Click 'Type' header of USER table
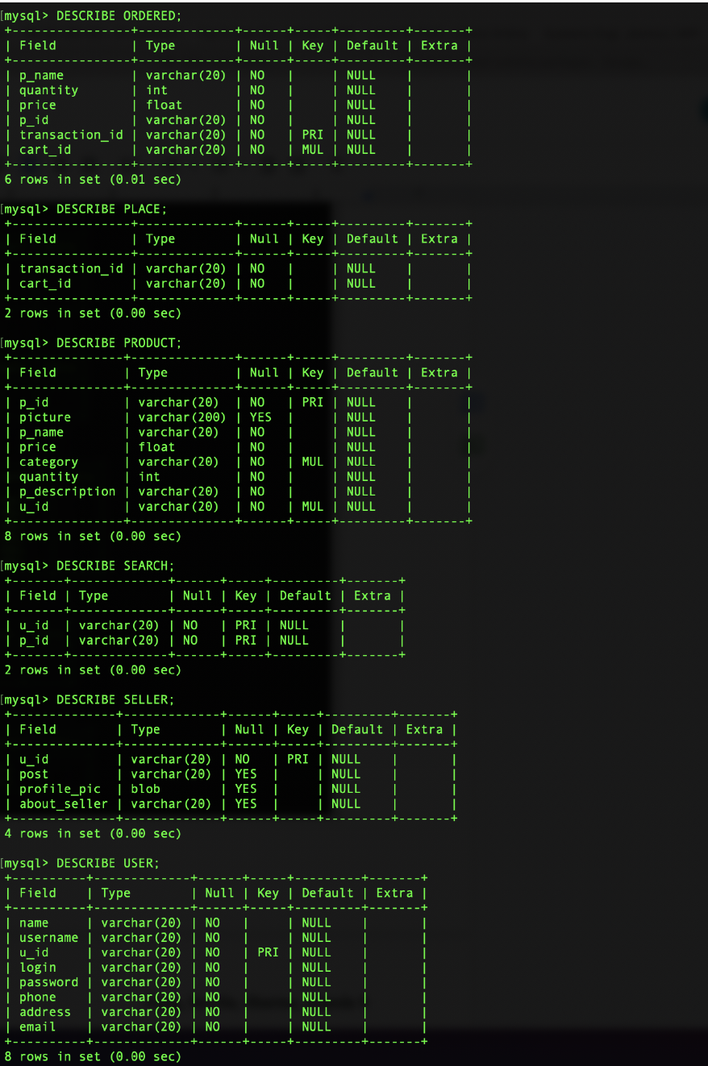 tap(115, 893)
